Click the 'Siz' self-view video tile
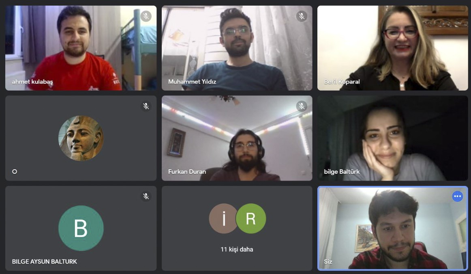471x274 pixels. (x=393, y=228)
